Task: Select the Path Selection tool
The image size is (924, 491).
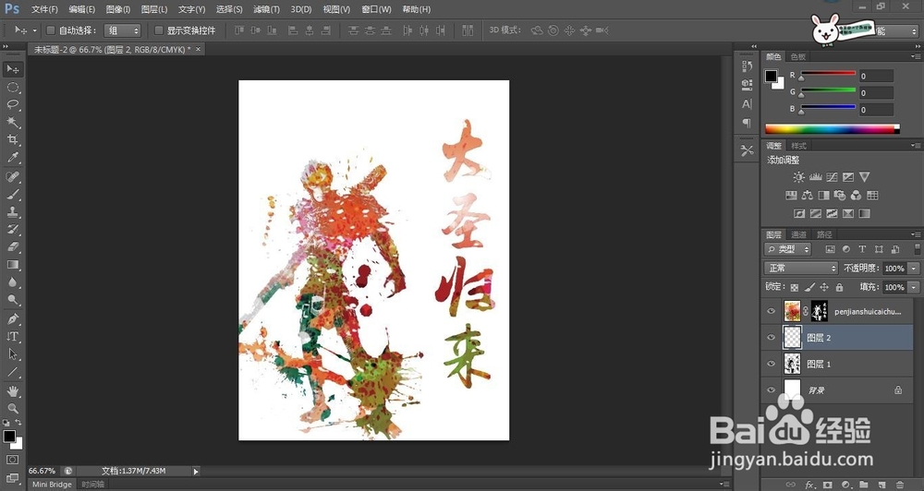Action: pos(13,354)
